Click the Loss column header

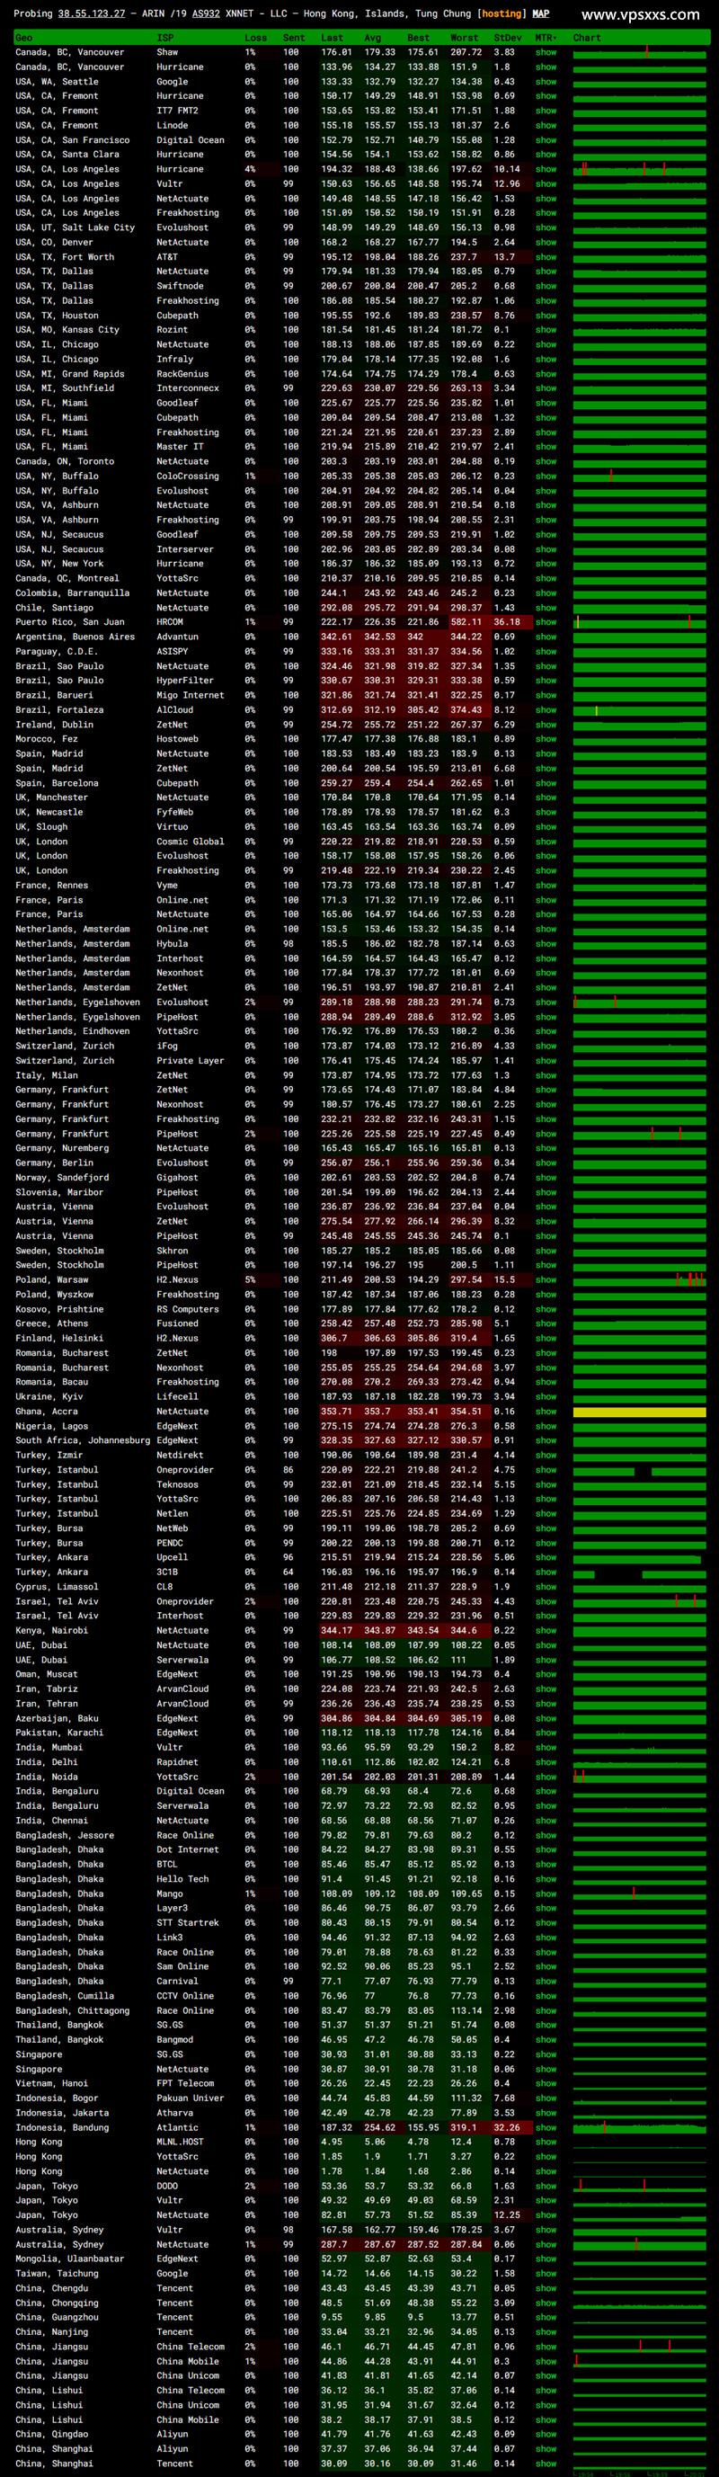255,38
